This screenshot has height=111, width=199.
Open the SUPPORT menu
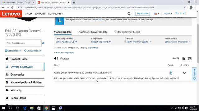tap(40, 14)
